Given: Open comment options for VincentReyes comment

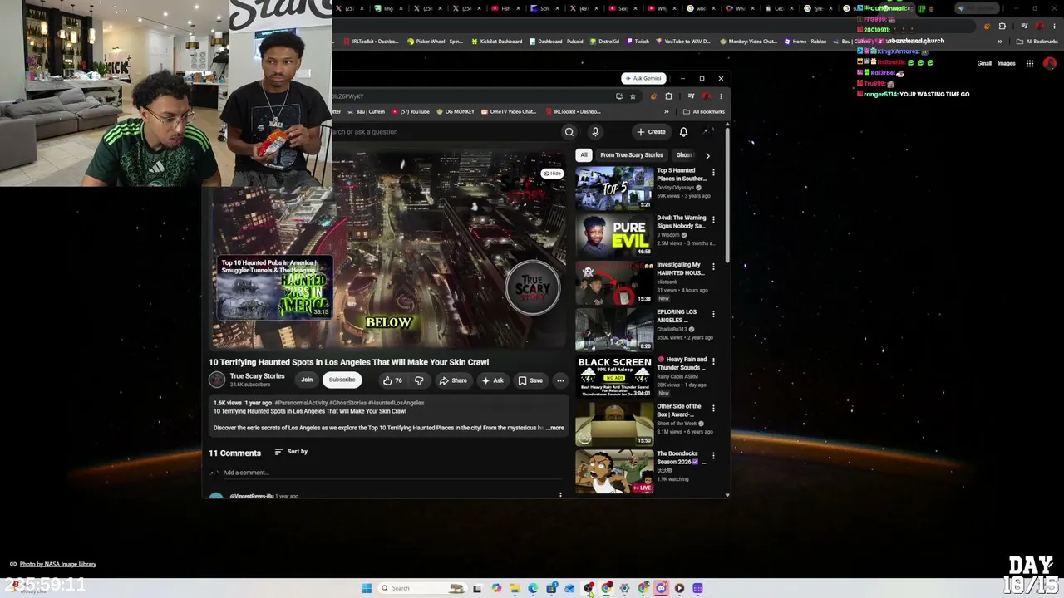Looking at the screenshot, I should tap(560, 496).
